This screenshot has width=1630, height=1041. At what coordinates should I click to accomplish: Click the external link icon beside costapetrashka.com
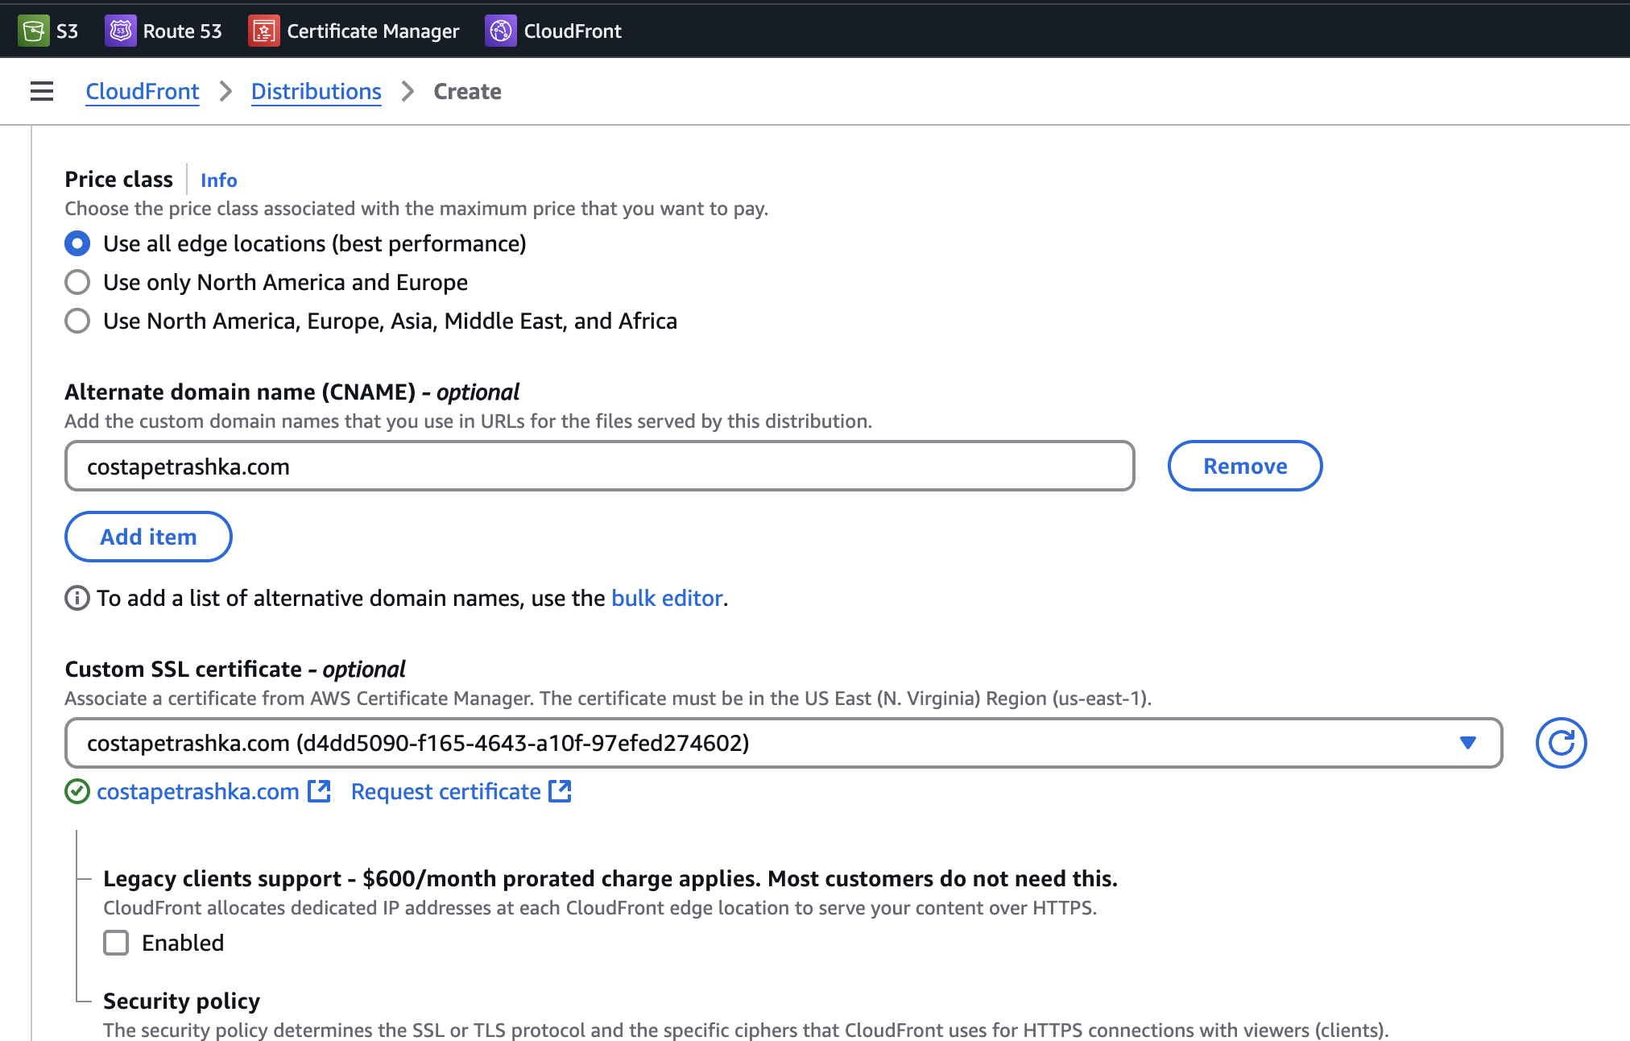click(x=320, y=791)
